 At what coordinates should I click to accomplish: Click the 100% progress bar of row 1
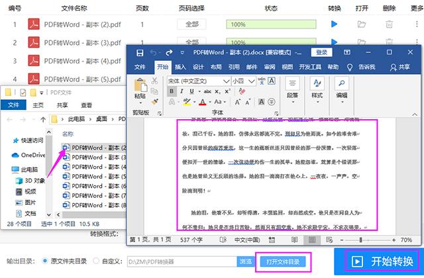pos(271,24)
